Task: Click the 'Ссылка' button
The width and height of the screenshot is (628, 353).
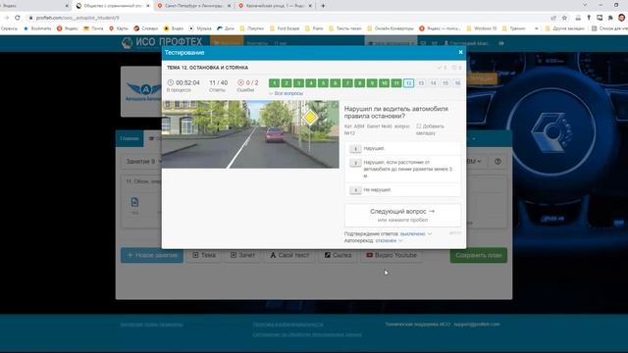Action: pyautogui.click(x=338, y=255)
